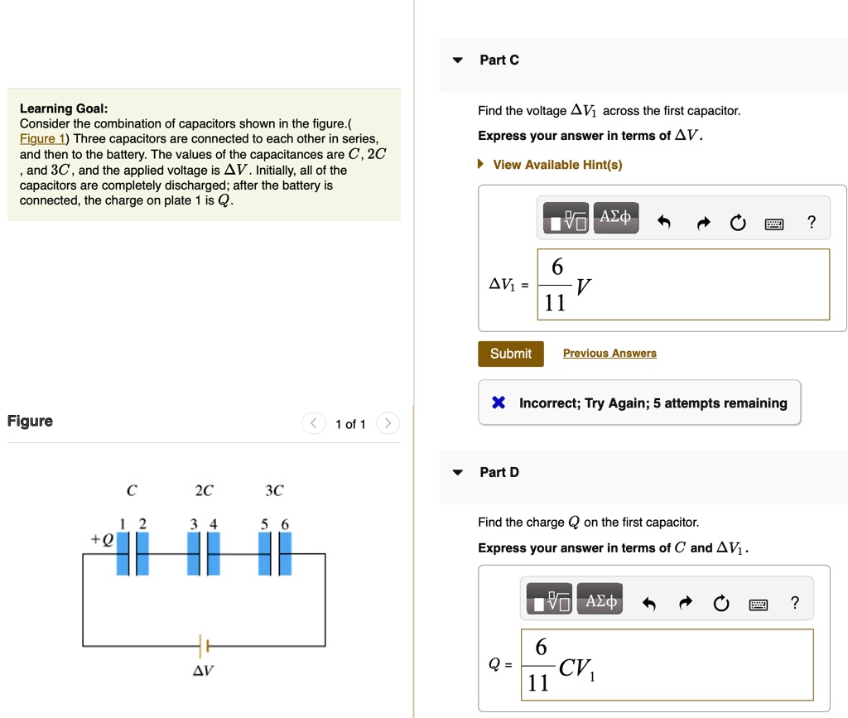Click inside the ΔV1 answer input field
Image resolution: width=848 pixels, height=718 pixels.
(x=683, y=284)
